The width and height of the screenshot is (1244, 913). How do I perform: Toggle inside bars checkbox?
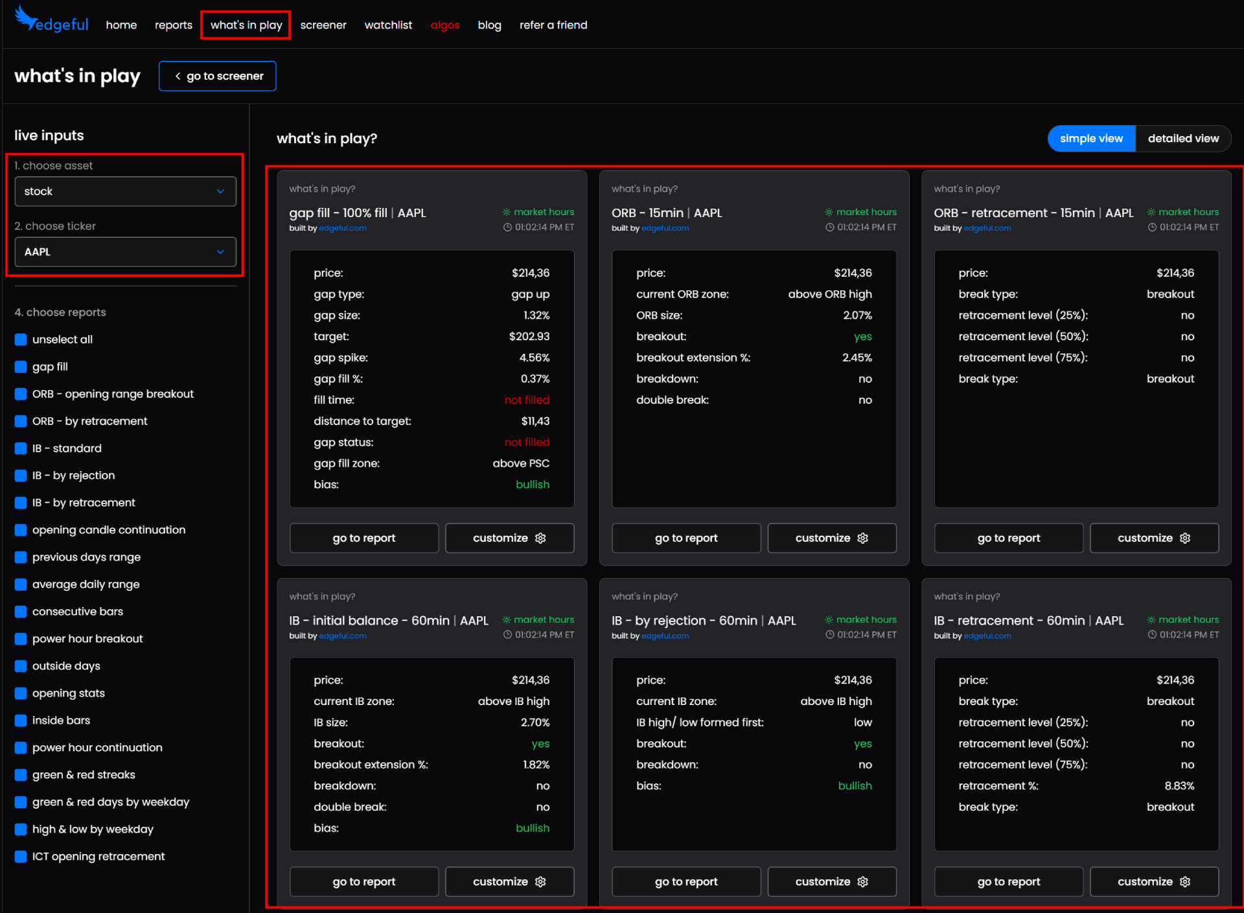(21, 721)
